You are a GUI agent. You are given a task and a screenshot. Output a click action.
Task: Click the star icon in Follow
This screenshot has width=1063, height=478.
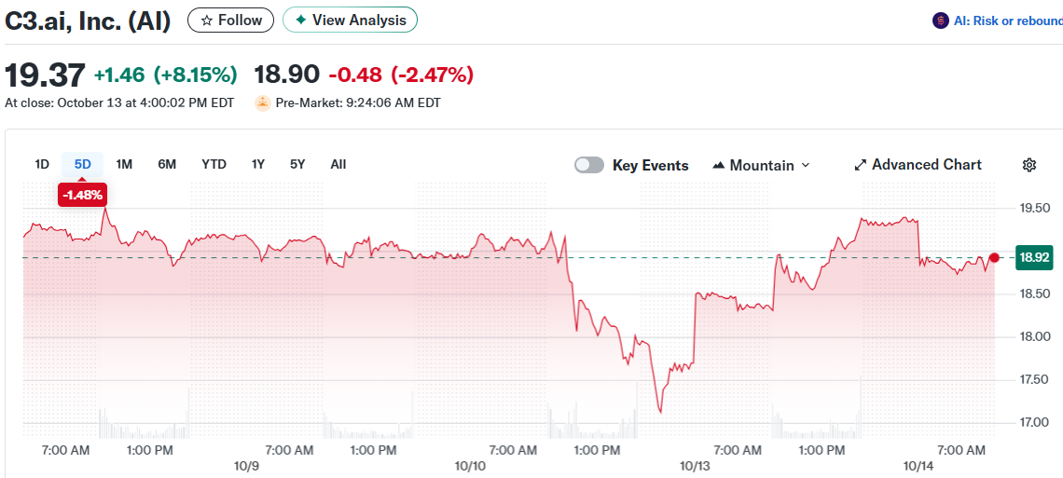(x=207, y=20)
